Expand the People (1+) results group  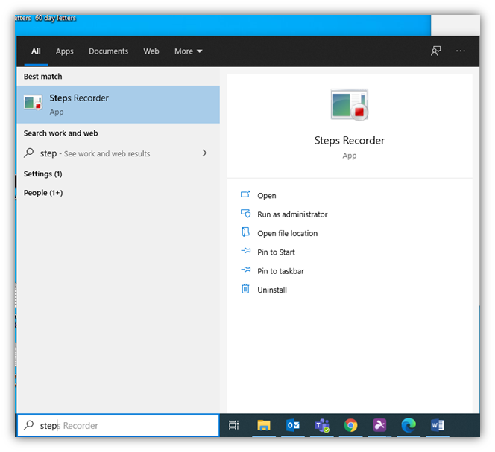click(43, 193)
